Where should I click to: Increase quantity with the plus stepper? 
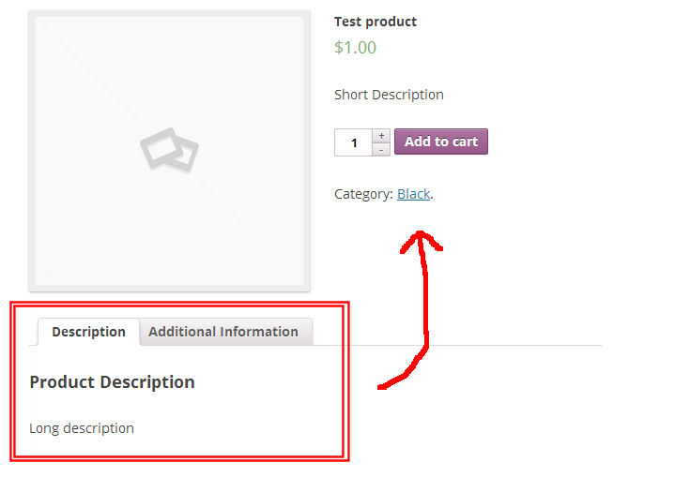tap(381, 135)
